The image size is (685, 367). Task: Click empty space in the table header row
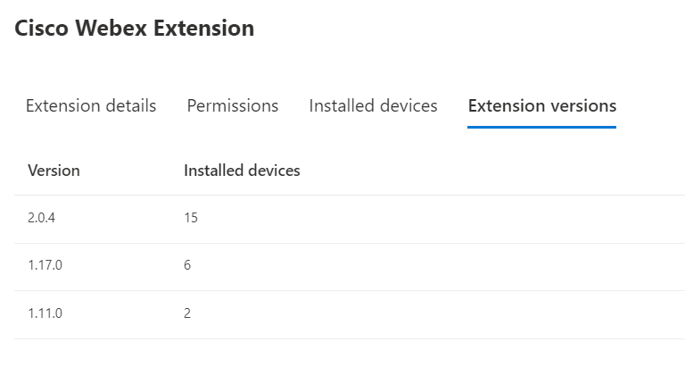coord(491,171)
